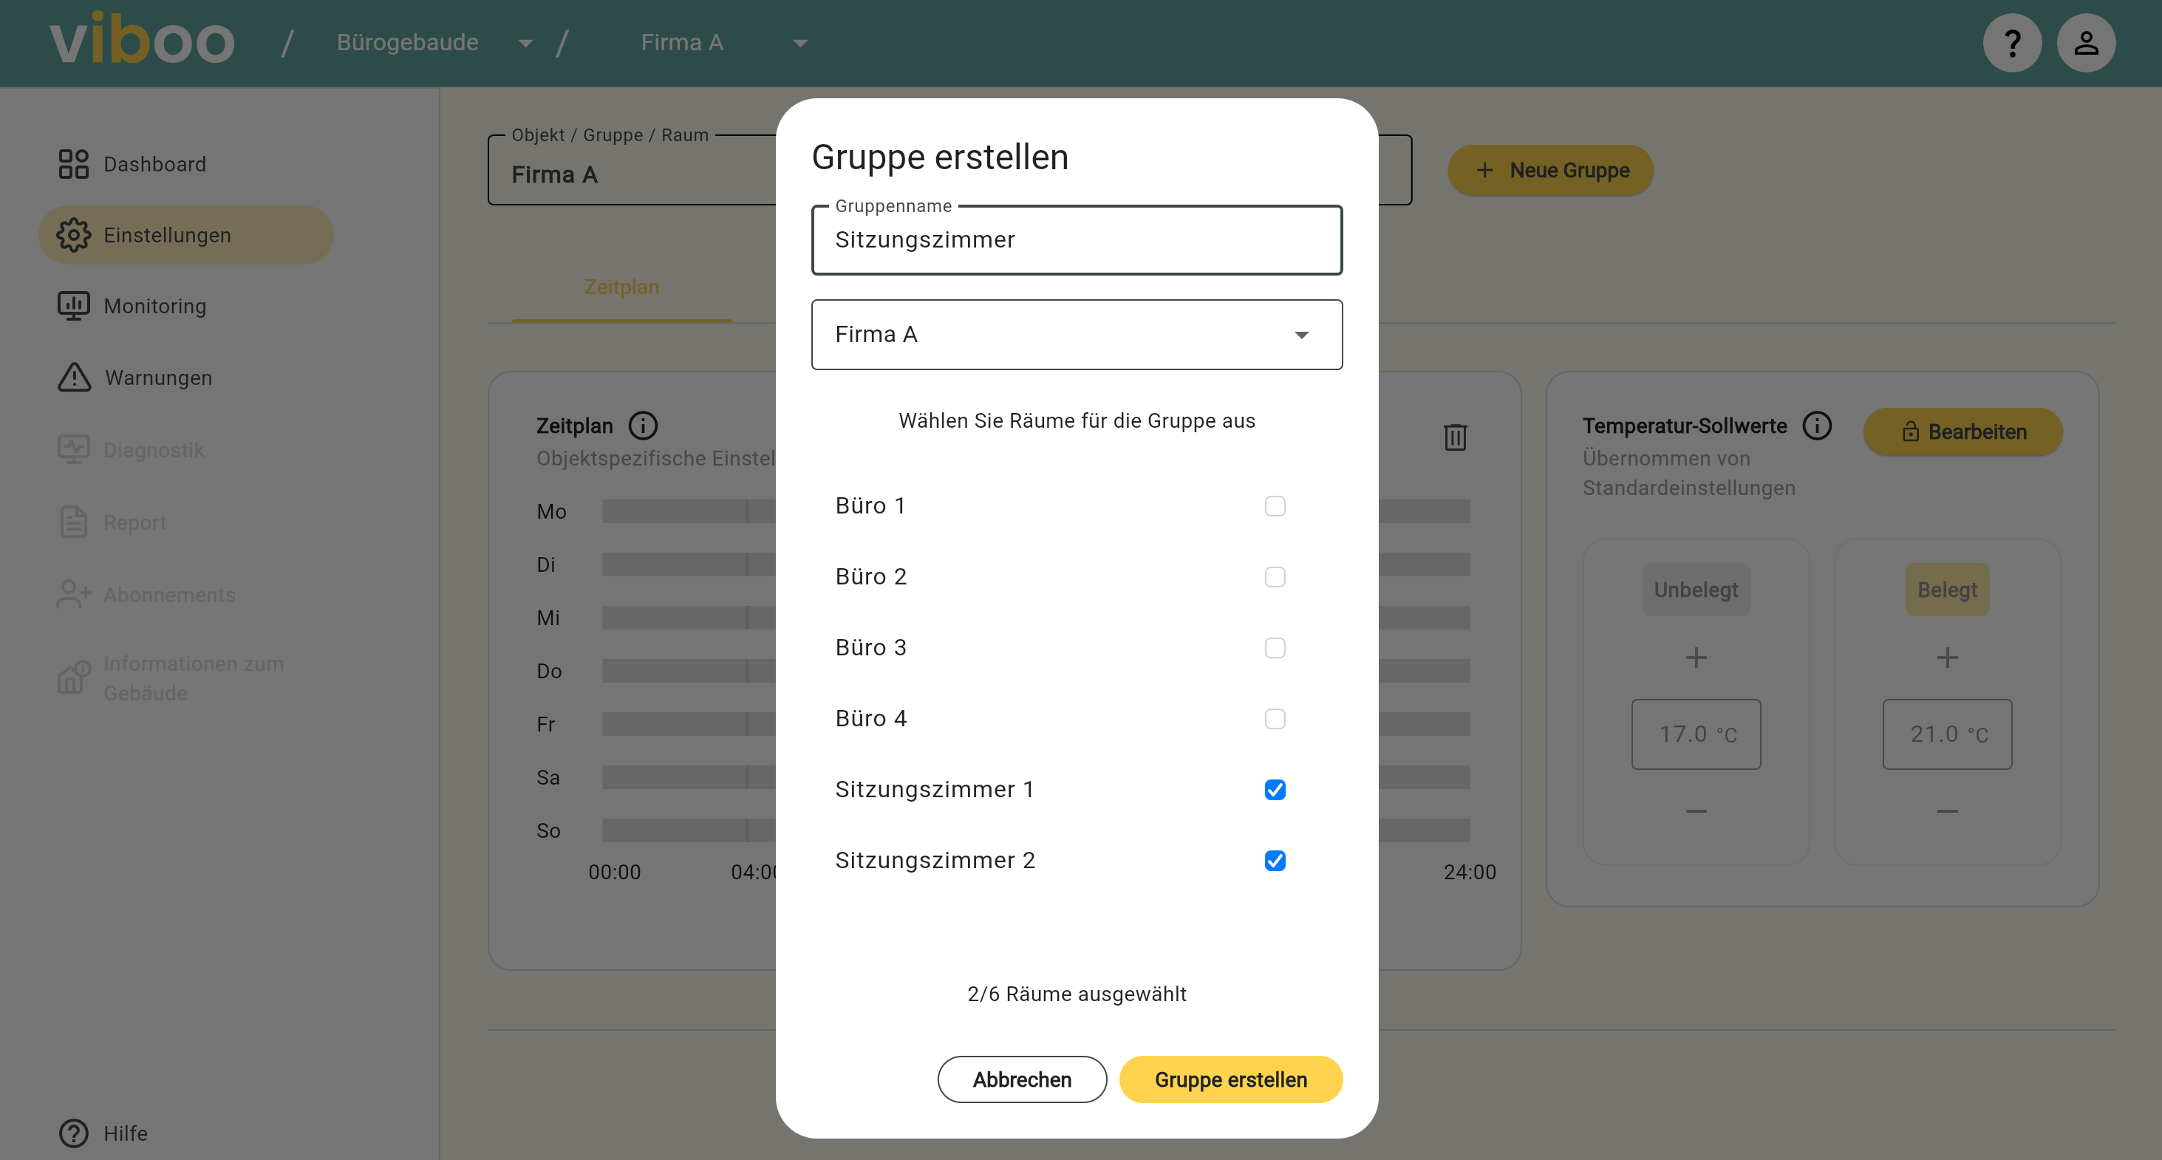The height and width of the screenshot is (1160, 2162).
Task: Click the trash icon in Zeitplan card
Action: (x=1454, y=437)
